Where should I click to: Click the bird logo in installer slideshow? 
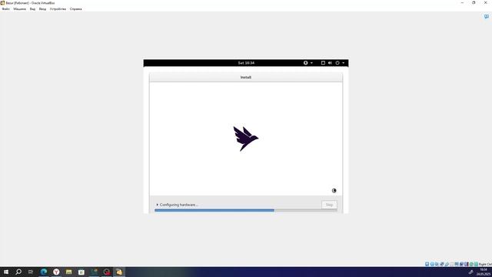point(246,138)
